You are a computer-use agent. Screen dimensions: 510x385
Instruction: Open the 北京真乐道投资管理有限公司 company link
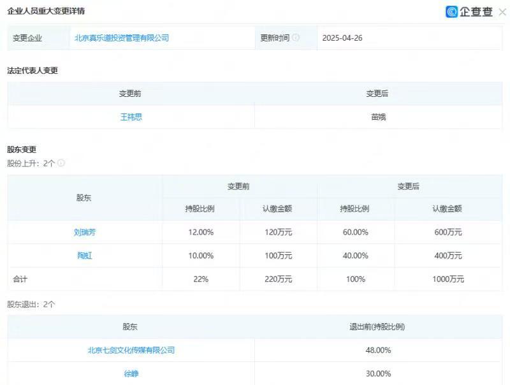tap(122, 38)
